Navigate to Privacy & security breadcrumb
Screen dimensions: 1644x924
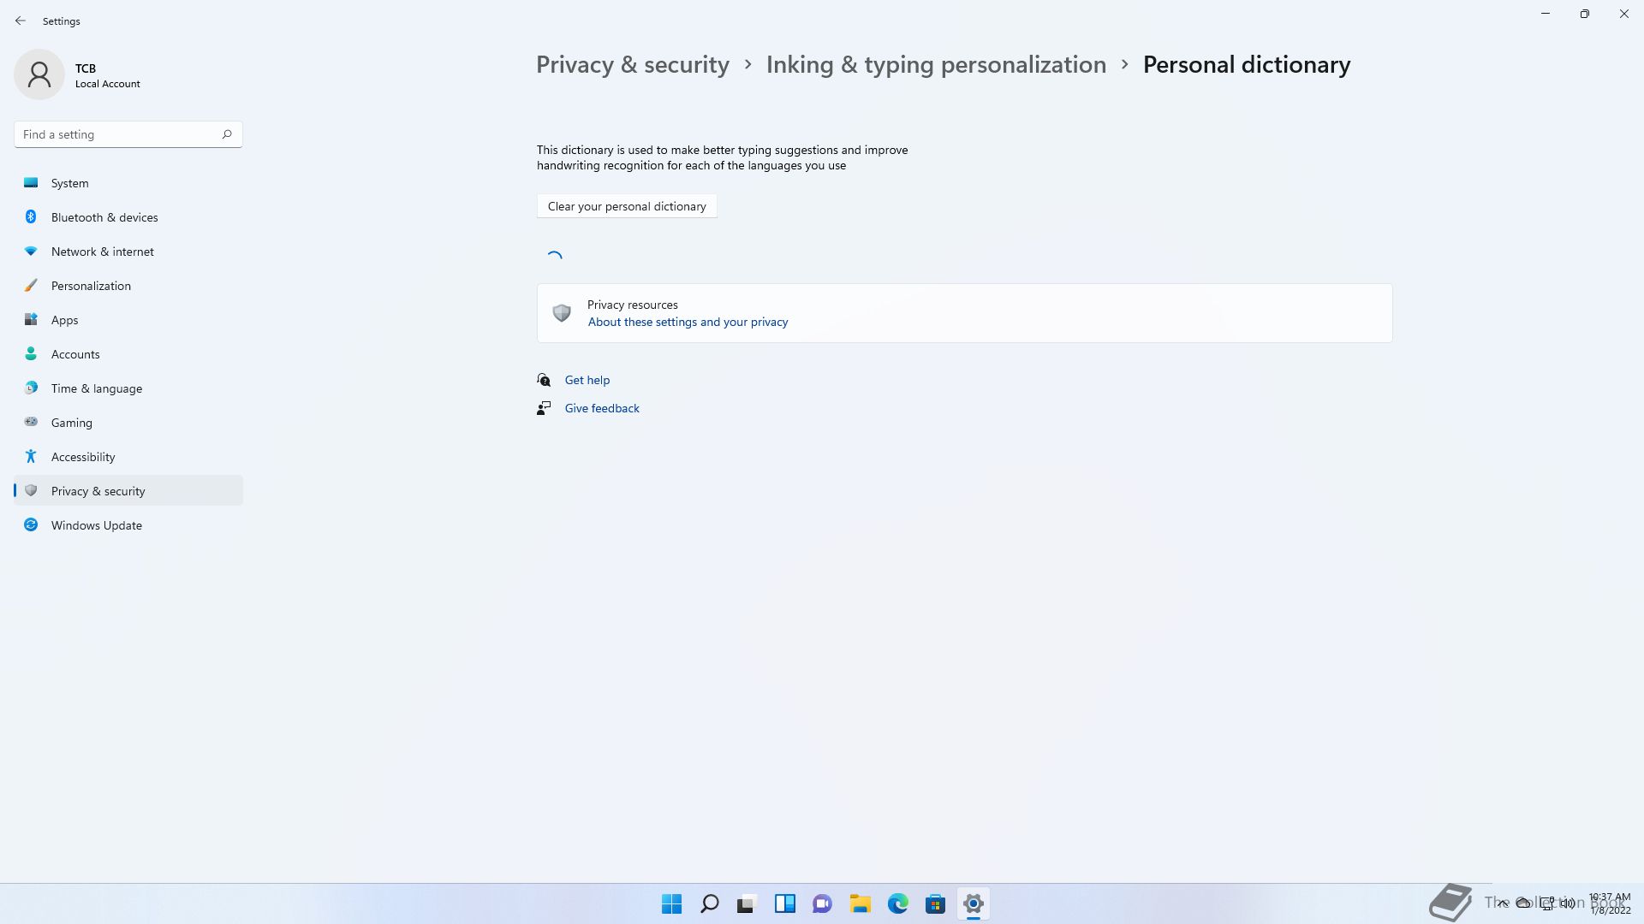(632, 65)
